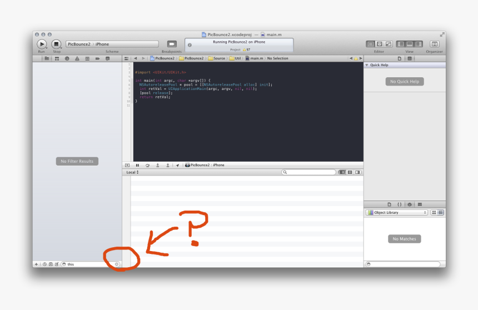Switch library to icon view
The image size is (478, 310).
coord(434,212)
